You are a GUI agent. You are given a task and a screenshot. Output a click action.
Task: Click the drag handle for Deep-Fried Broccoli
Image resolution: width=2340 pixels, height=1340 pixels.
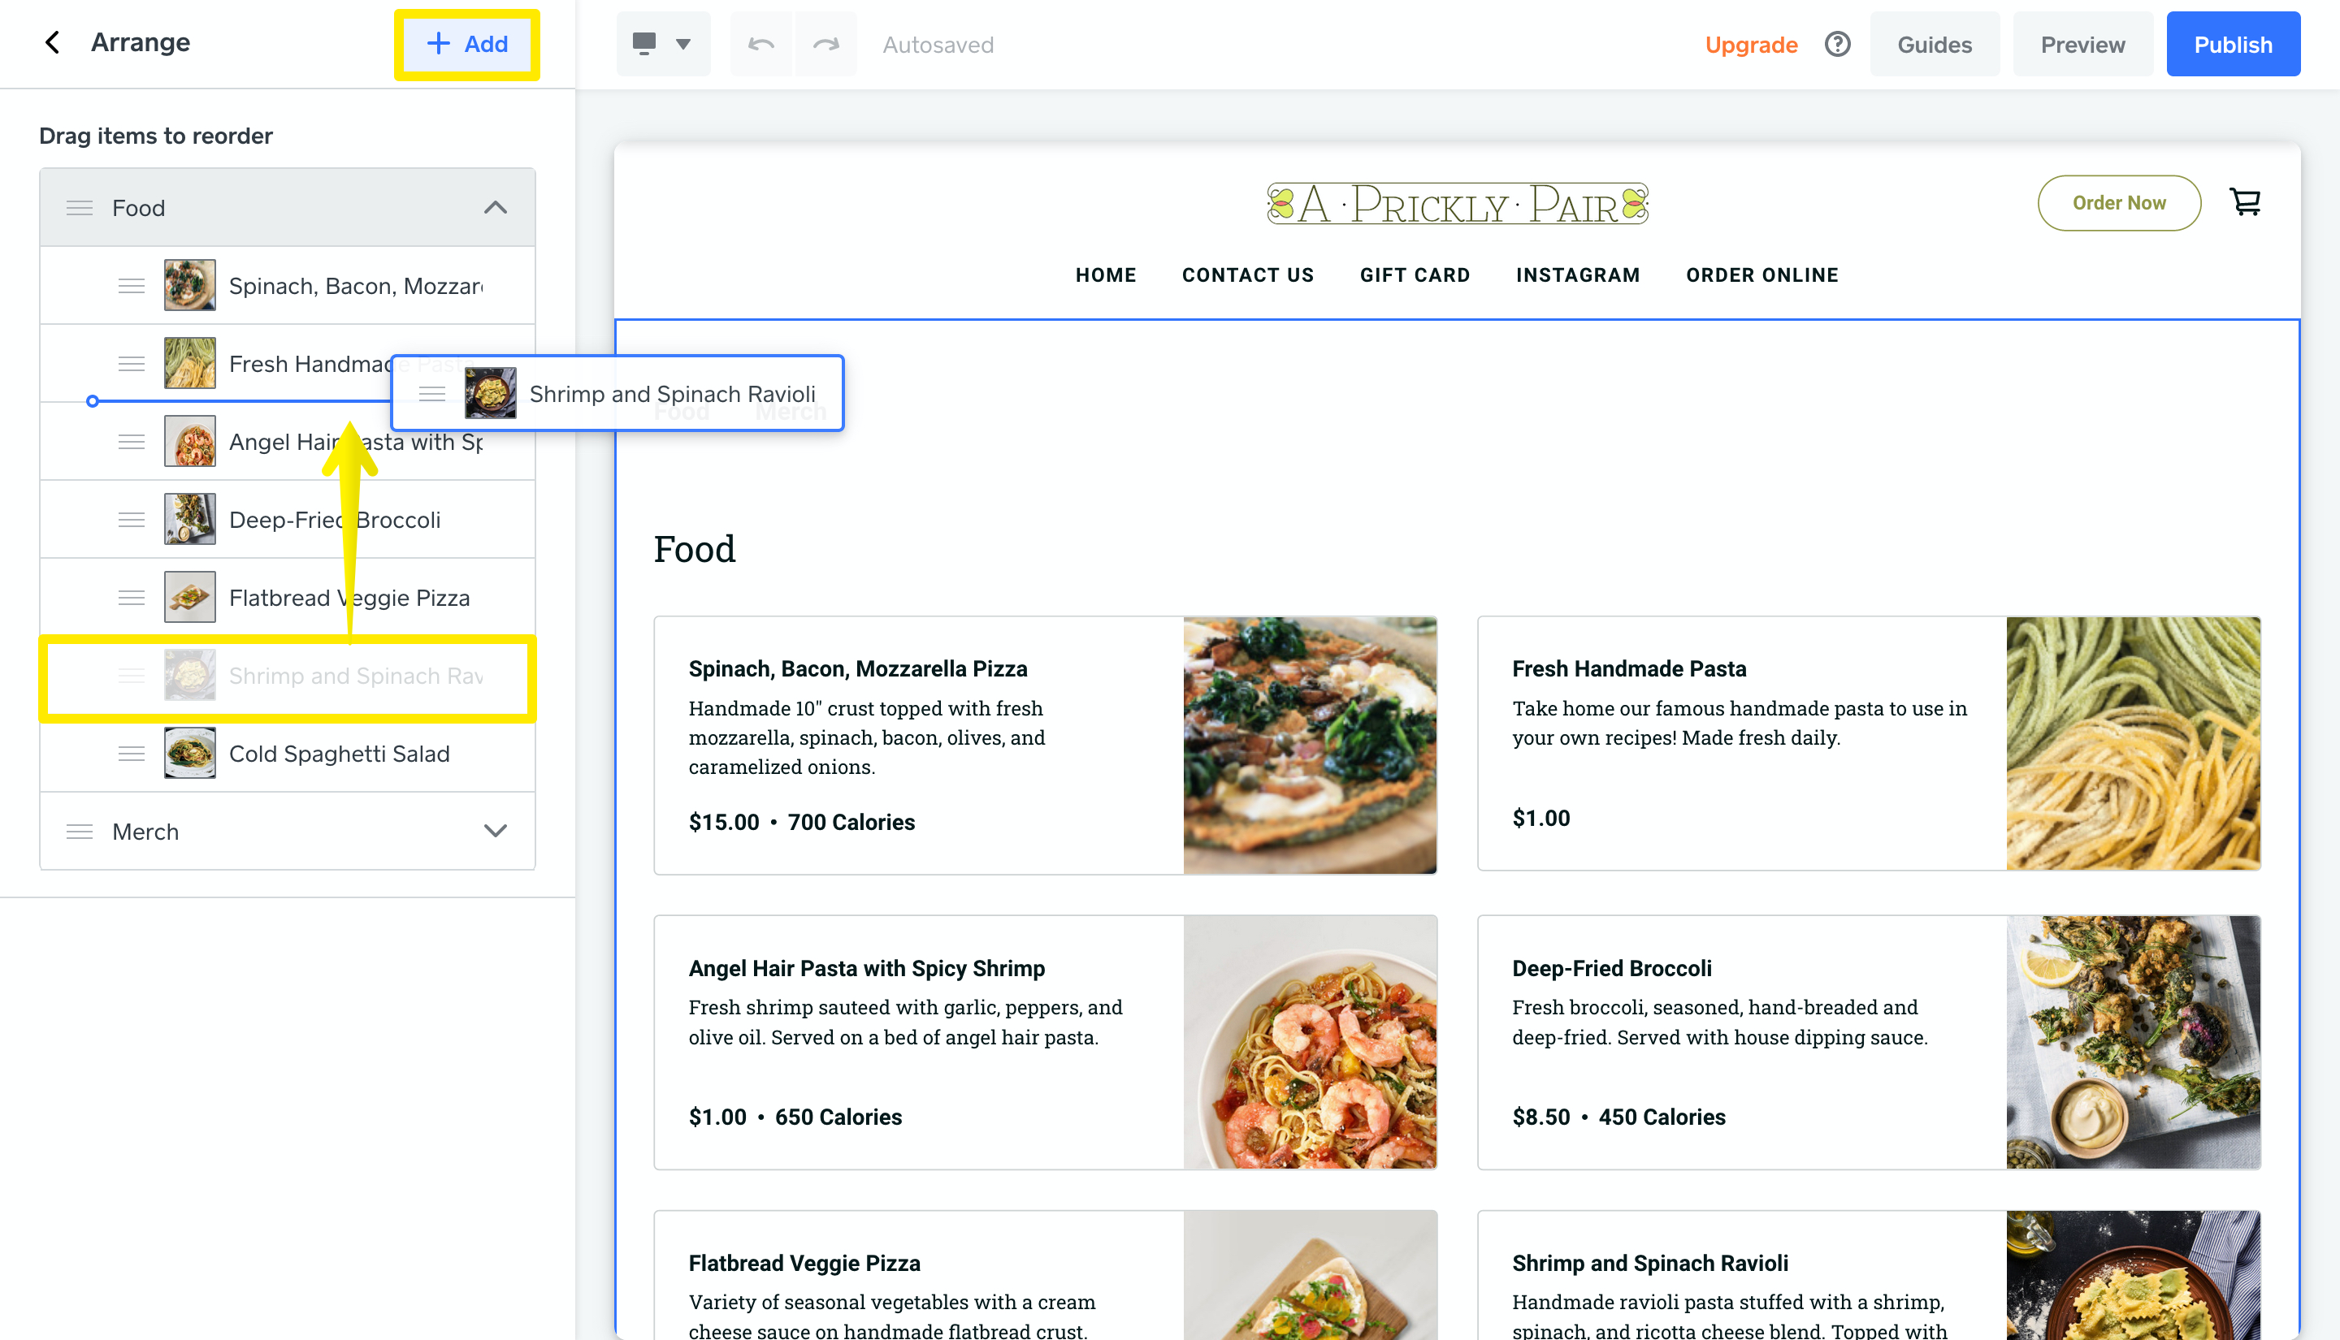click(131, 519)
